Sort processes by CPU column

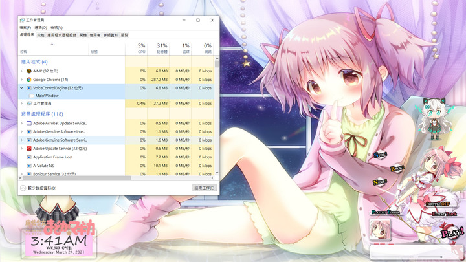pos(137,48)
